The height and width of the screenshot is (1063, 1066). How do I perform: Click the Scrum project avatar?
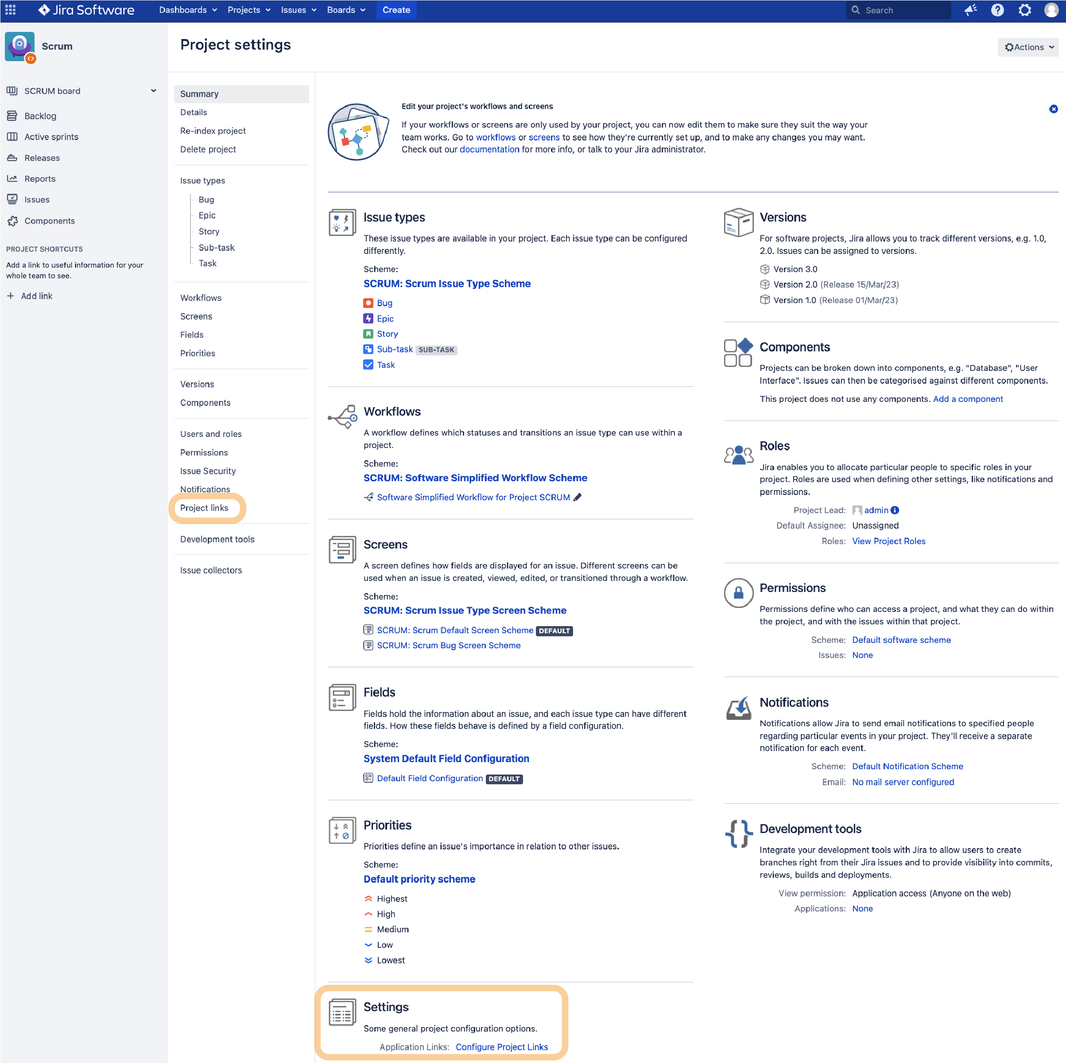(20, 47)
